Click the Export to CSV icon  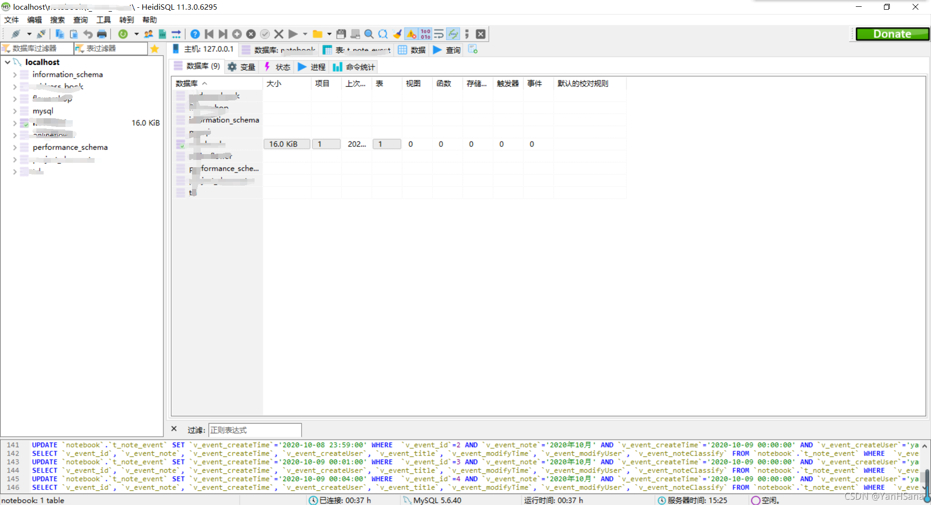[162, 34]
